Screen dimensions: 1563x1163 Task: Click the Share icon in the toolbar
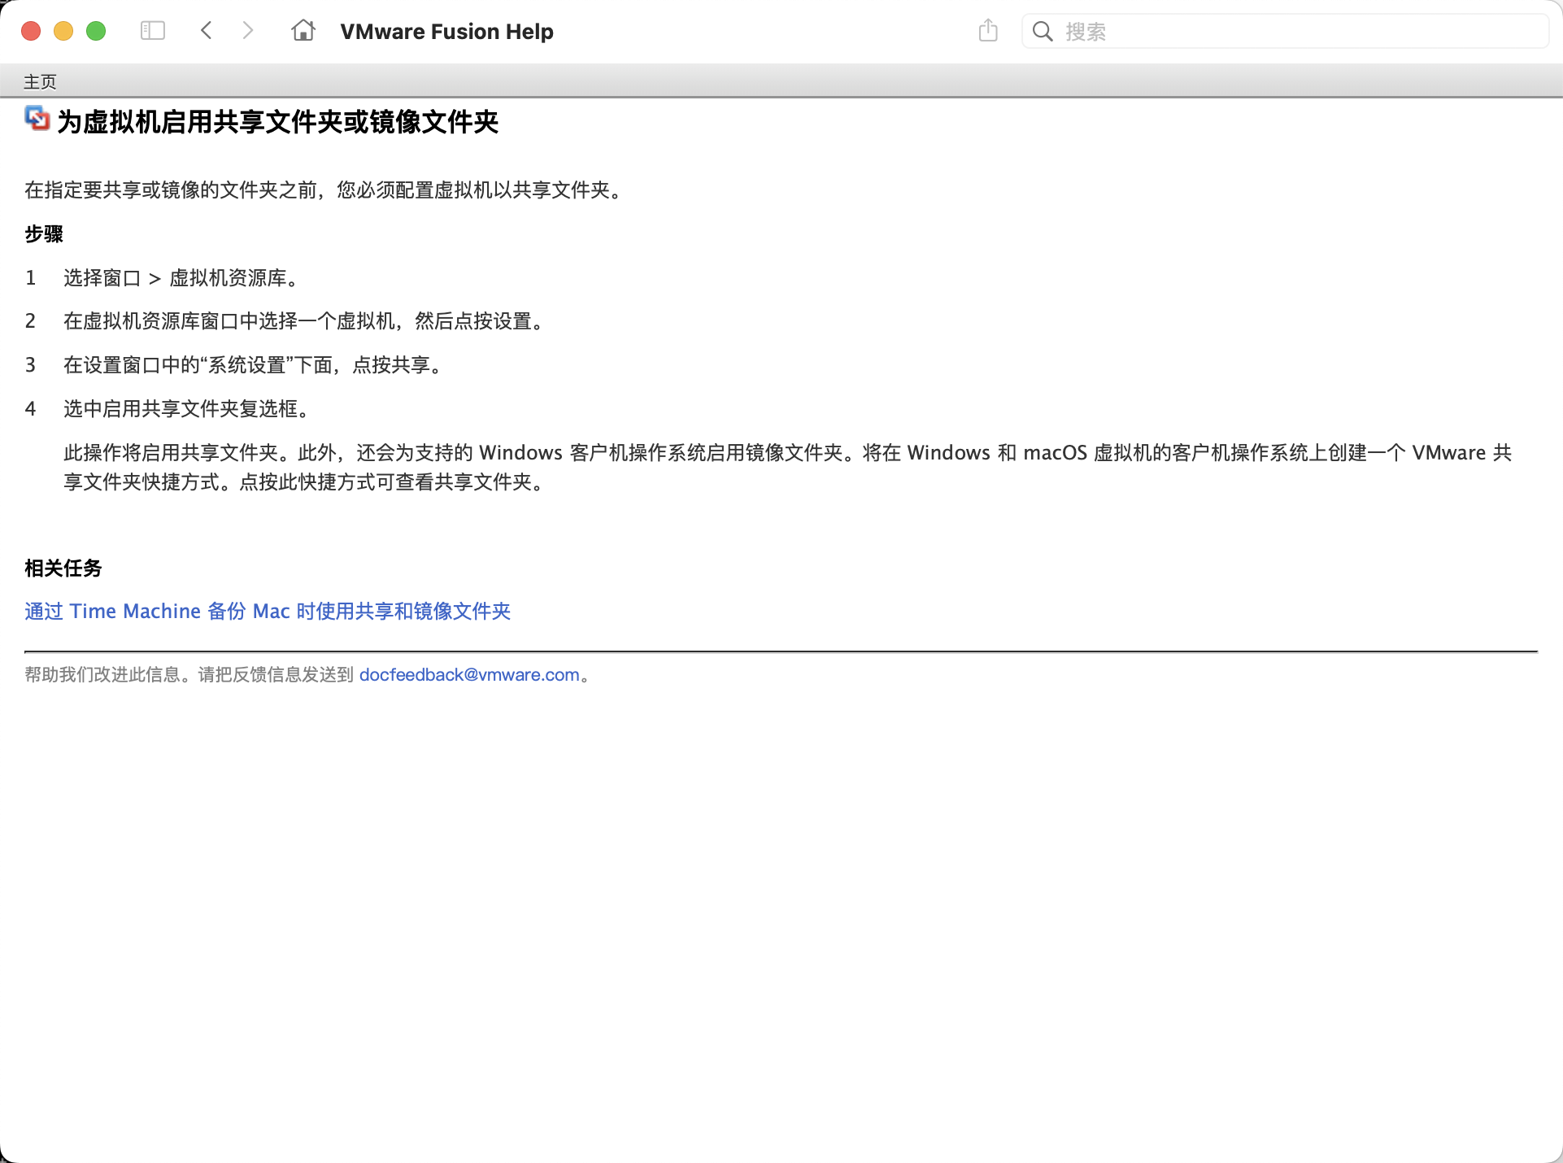[x=988, y=31]
